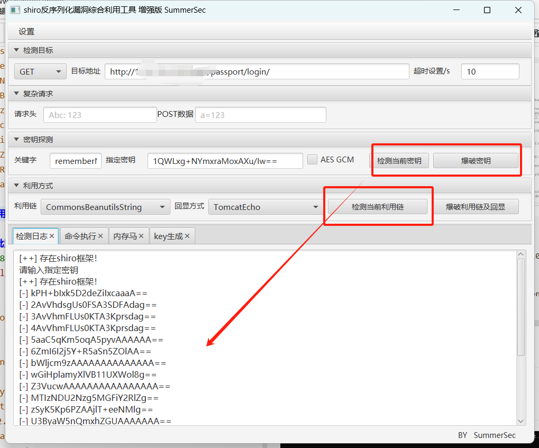Click log line wGiHplamyXlVB11UXWol8g==
Image resolution: width=539 pixels, height=448 pixels.
click(x=88, y=375)
